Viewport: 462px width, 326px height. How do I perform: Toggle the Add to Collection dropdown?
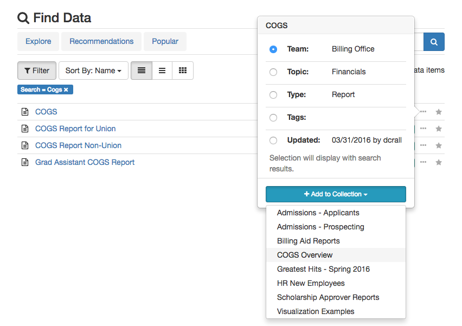pos(336,194)
